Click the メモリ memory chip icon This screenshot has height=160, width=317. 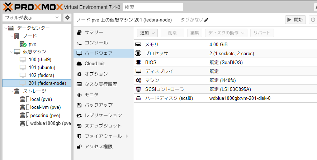(x=138, y=44)
